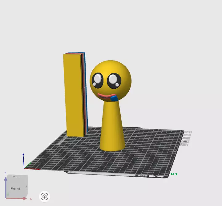This screenshot has width=222, height=206.
Task: Select the tall yellow multicolor block model
Action: [x=75, y=95]
